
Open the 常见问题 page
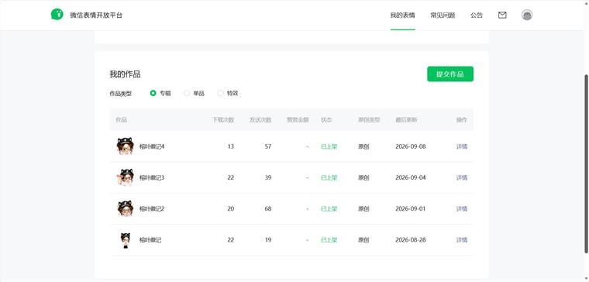pos(443,15)
